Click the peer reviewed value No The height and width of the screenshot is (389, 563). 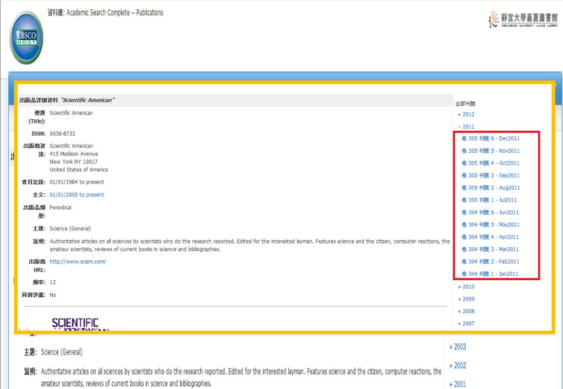click(x=53, y=295)
